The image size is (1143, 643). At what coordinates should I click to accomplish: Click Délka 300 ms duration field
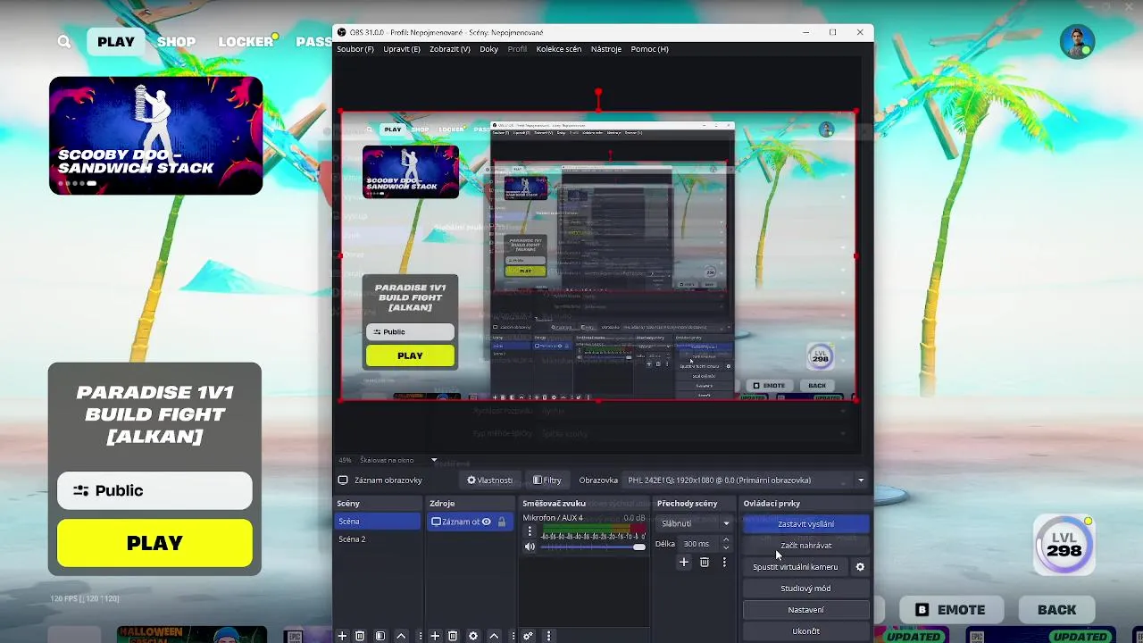tap(698, 544)
